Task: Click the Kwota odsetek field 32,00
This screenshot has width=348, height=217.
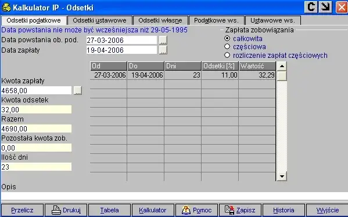Action: (37, 109)
